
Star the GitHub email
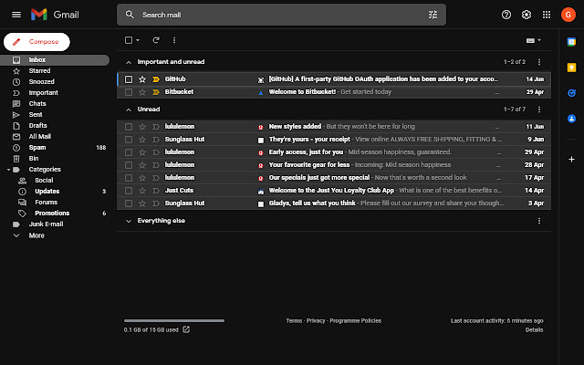click(142, 79)
